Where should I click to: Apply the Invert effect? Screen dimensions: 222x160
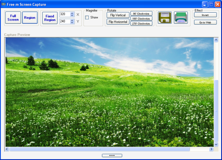click(205, 15)
